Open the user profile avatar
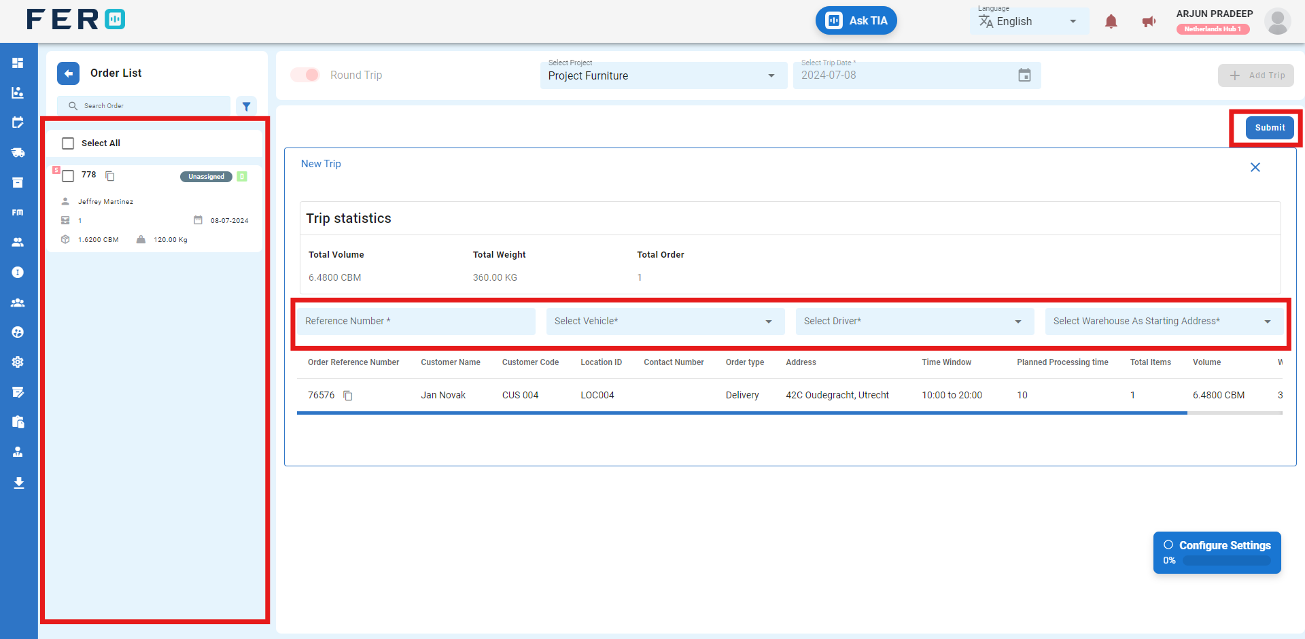1305x639 pixels. point(1278,22)
